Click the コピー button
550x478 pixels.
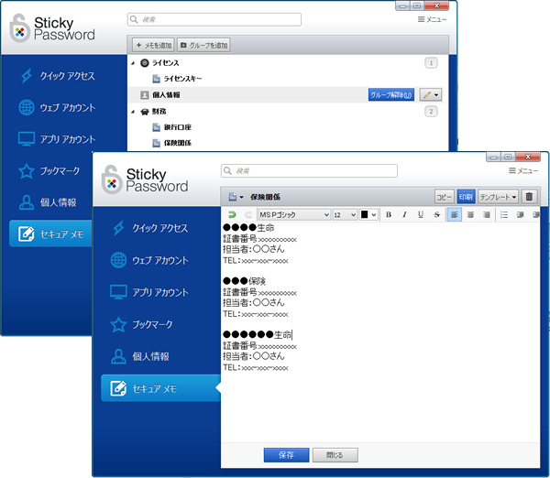pos(445,197)
